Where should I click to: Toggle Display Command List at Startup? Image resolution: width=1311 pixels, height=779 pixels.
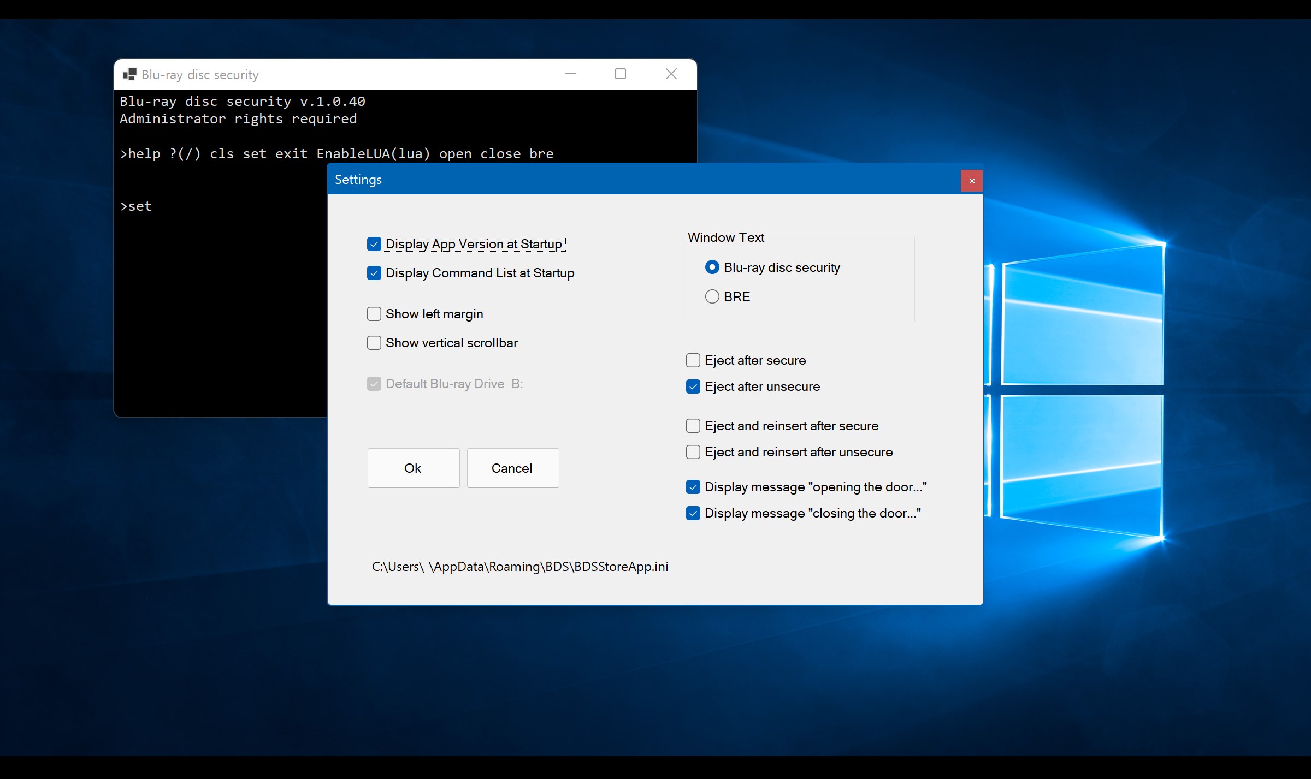(x=374, y=273)
